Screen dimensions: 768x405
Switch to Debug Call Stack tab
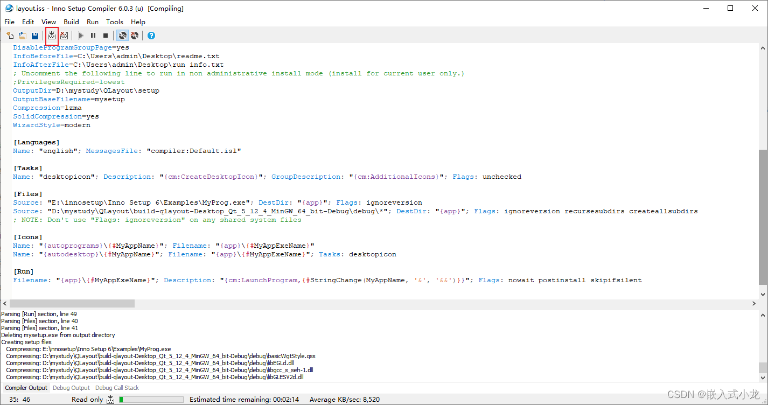tap(117, 388)
